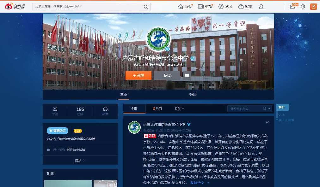Click the Weibo logo
The image size is (320, 187).
(x=15, y=7)
